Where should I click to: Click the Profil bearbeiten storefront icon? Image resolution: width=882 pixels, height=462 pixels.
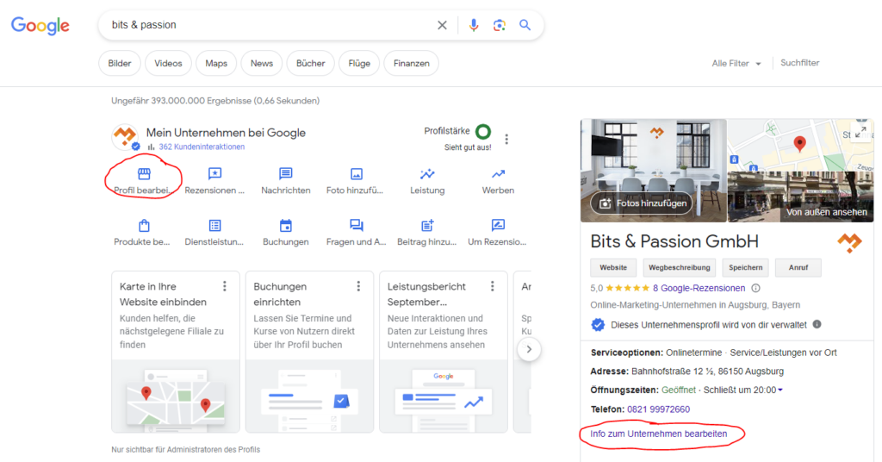(144, 174)
